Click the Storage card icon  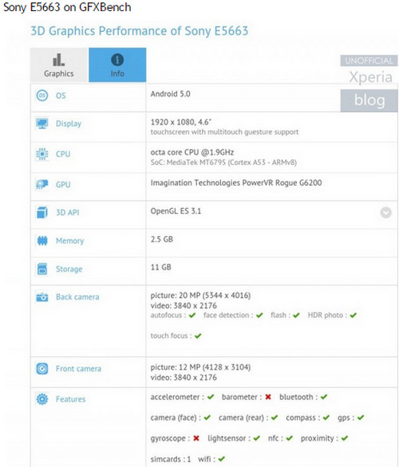pyautogui.click(x=42, y=269)
